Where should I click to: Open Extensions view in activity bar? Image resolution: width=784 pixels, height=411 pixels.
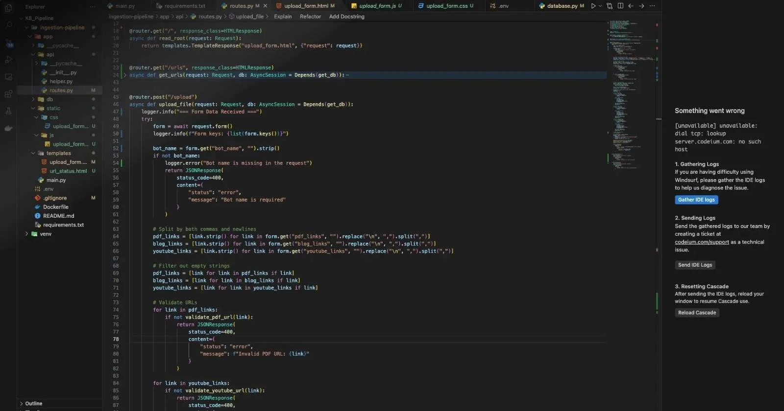[8, 94]
